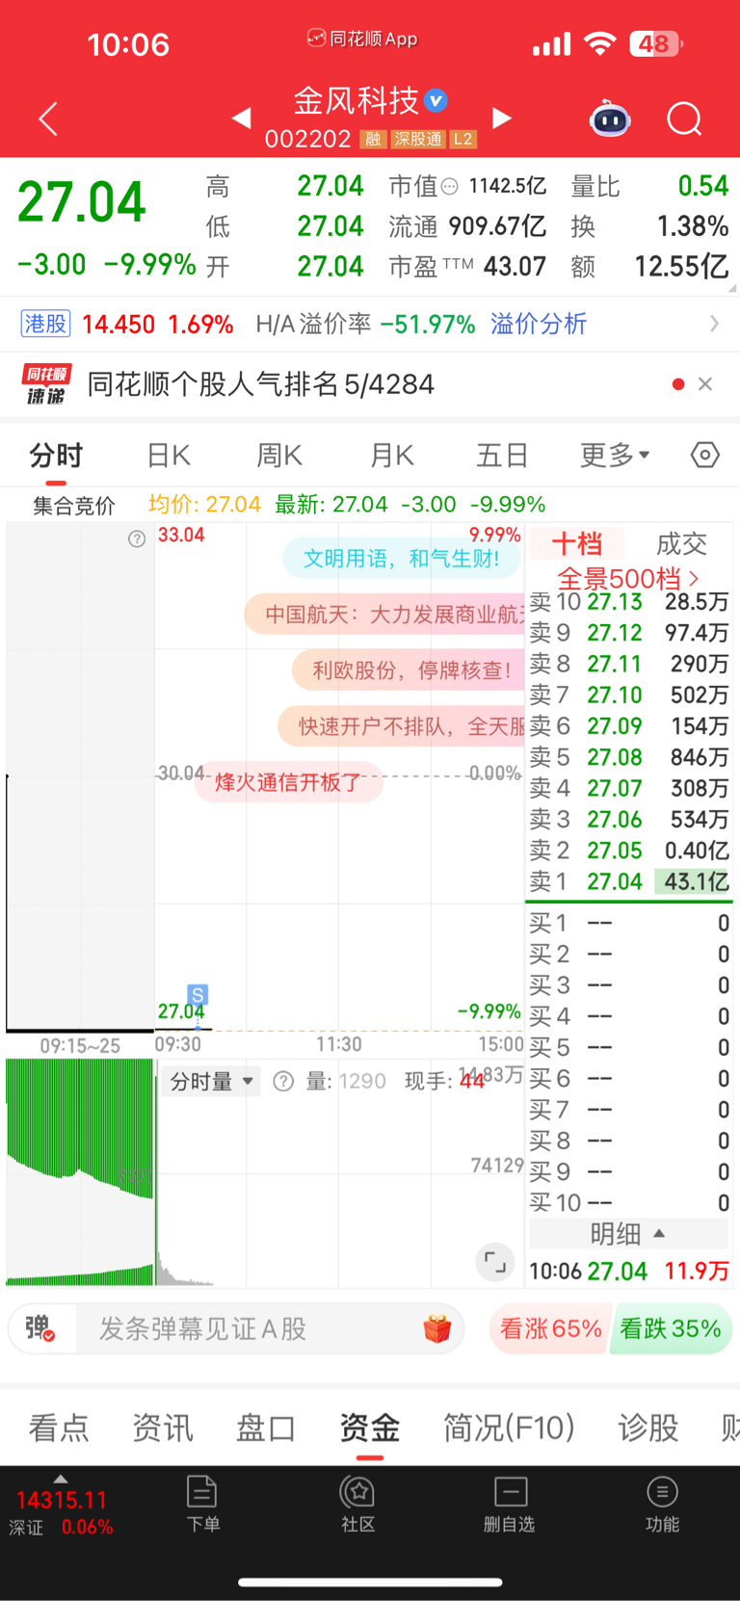Viewport: 740px width, 1601px height.
Task: Tap the help icon beside 分时量
Action: pos(283,1081)
